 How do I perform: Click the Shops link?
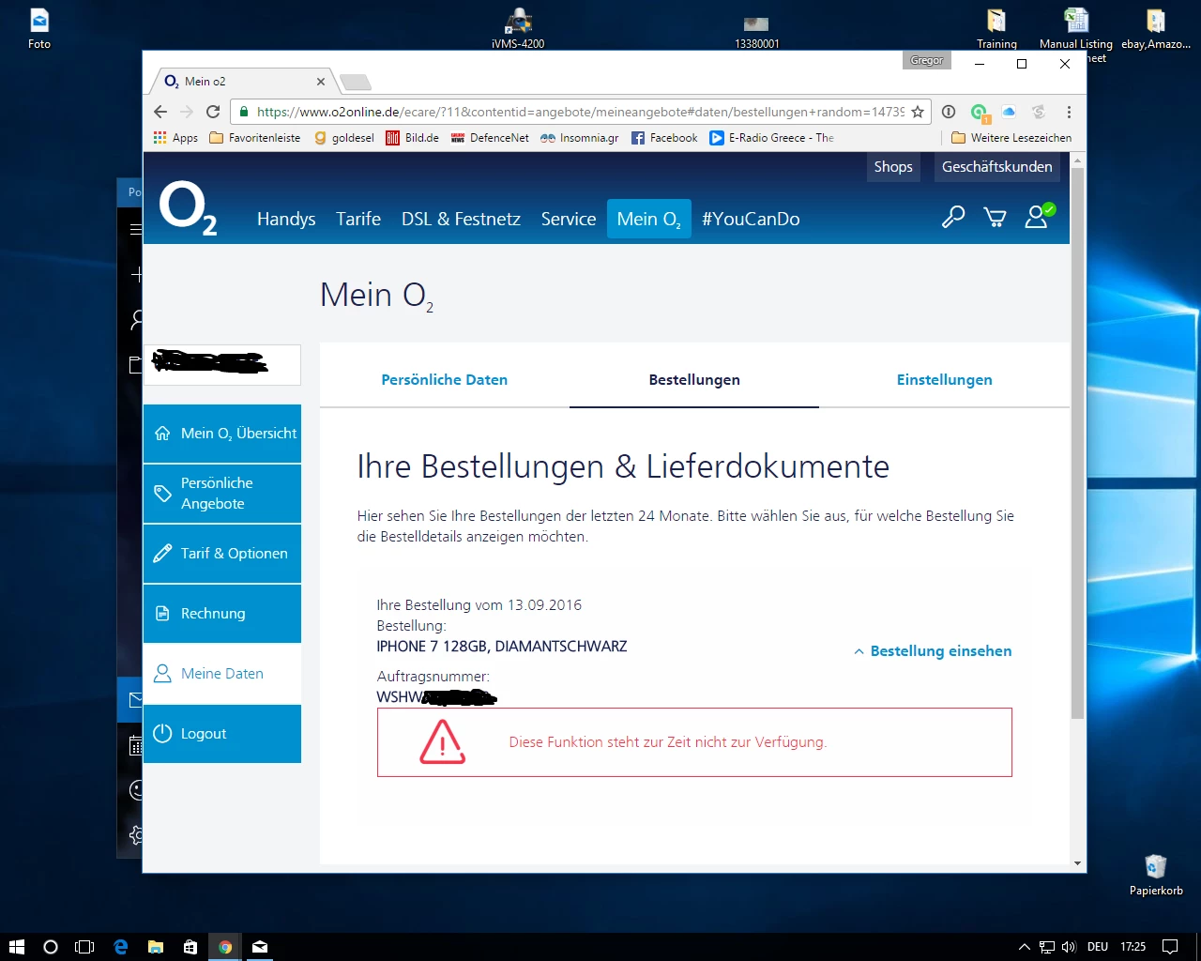(893, 167)
